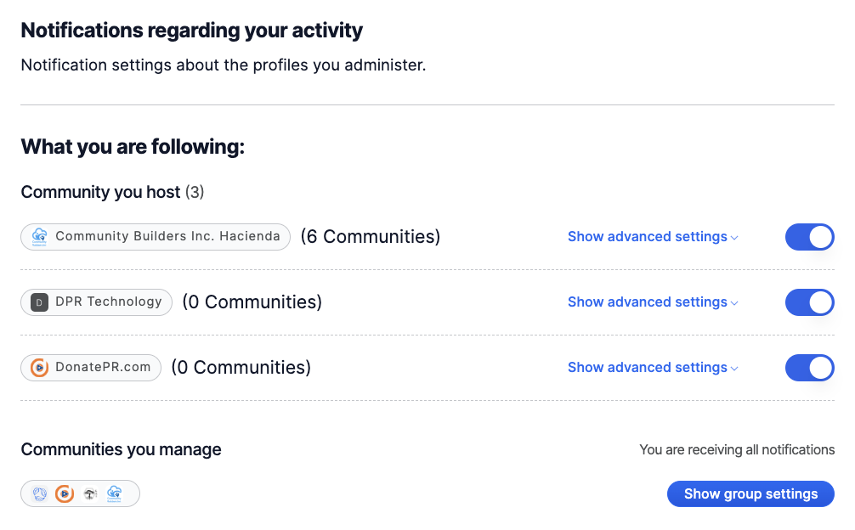Click the Community Builders cloud logo icon in host row

point(39,237)
